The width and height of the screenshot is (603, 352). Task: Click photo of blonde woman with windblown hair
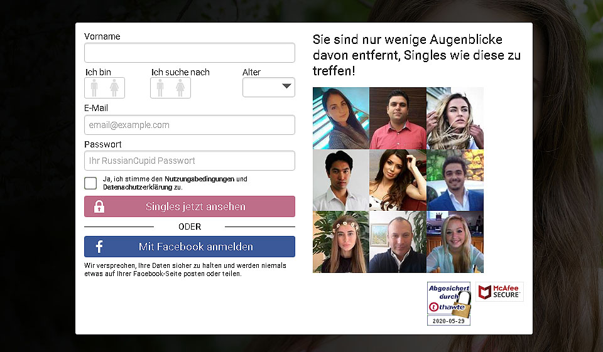(455, 119)
